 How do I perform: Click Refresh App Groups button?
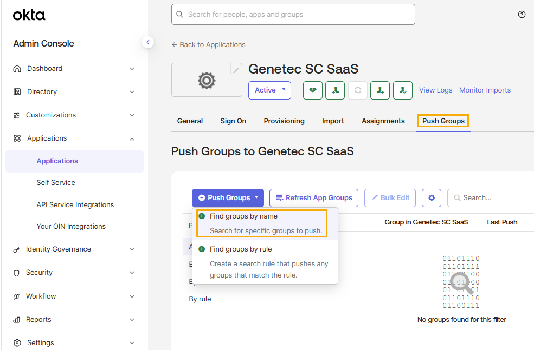[x=314, y=198]
